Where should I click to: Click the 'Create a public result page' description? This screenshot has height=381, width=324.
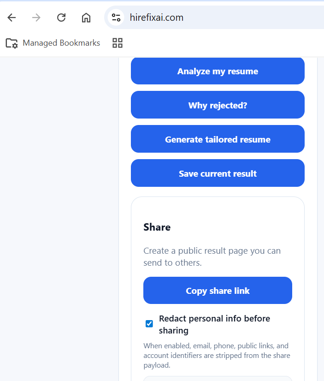click(212, 256)
